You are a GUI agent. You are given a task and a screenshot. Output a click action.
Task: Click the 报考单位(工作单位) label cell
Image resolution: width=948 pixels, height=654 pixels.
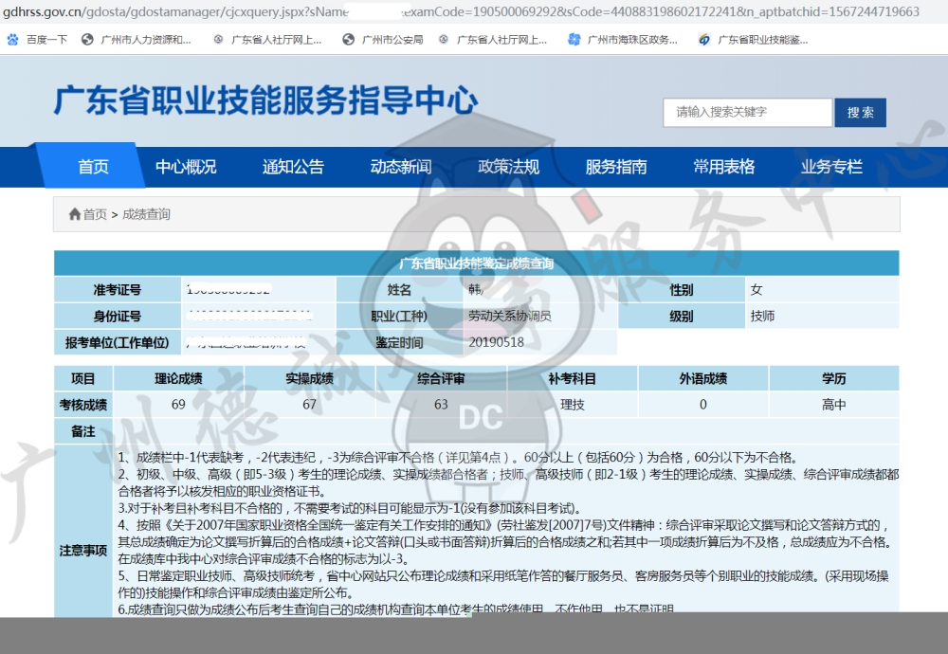point(118,343)
